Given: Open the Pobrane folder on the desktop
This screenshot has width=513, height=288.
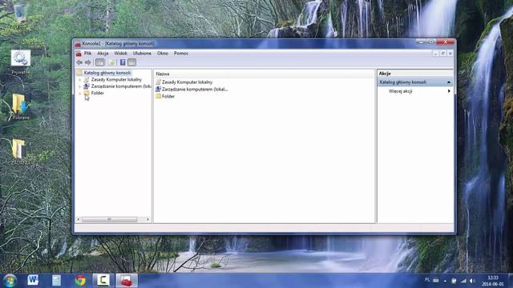Looking at the screenshot, I should tap(20, 107).
